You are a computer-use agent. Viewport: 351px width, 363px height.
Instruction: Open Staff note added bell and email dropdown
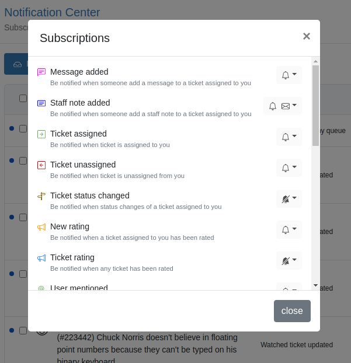[283, 106]
